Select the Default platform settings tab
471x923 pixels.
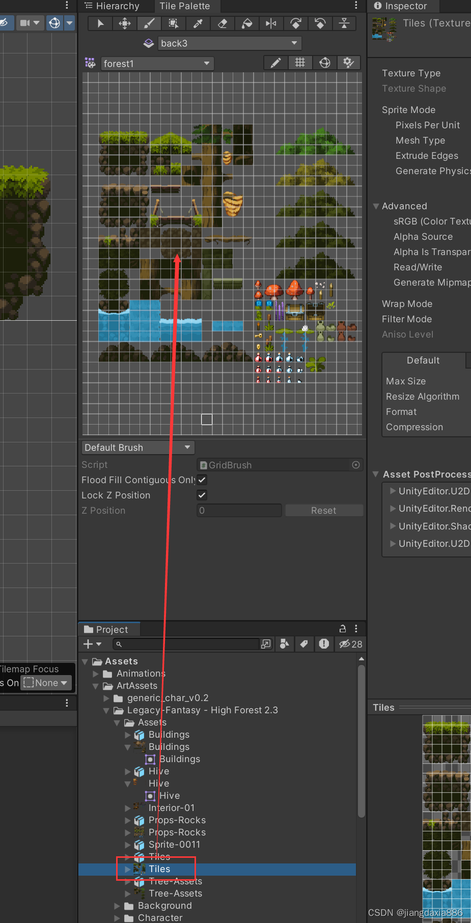[x=423, y=360]
